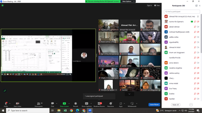Expand share screen options arrow
The height and width of the screenshot is (113, 202).
[x=69, y=103]
